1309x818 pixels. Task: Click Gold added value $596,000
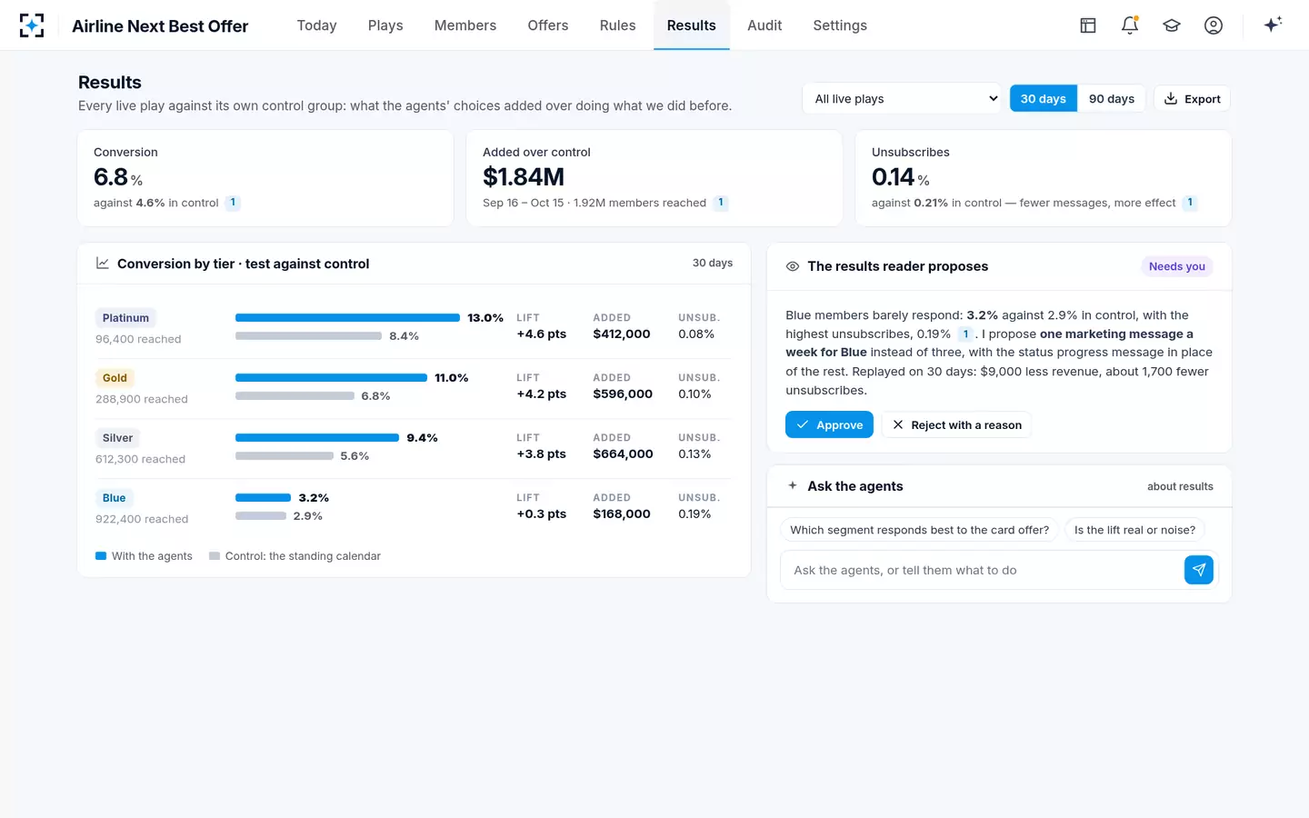tap(623, 394)
